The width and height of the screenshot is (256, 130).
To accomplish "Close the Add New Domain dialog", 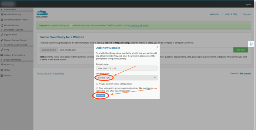I will 157,47.
